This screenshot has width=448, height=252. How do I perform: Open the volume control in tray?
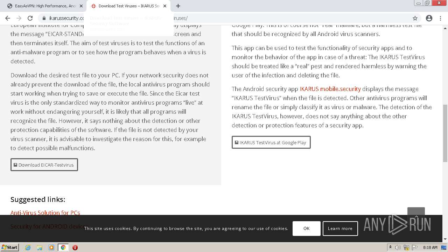tap(398, 247)
